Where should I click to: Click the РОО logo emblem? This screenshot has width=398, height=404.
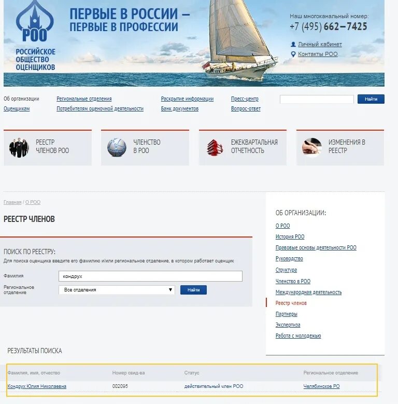(x=35, y=21)
